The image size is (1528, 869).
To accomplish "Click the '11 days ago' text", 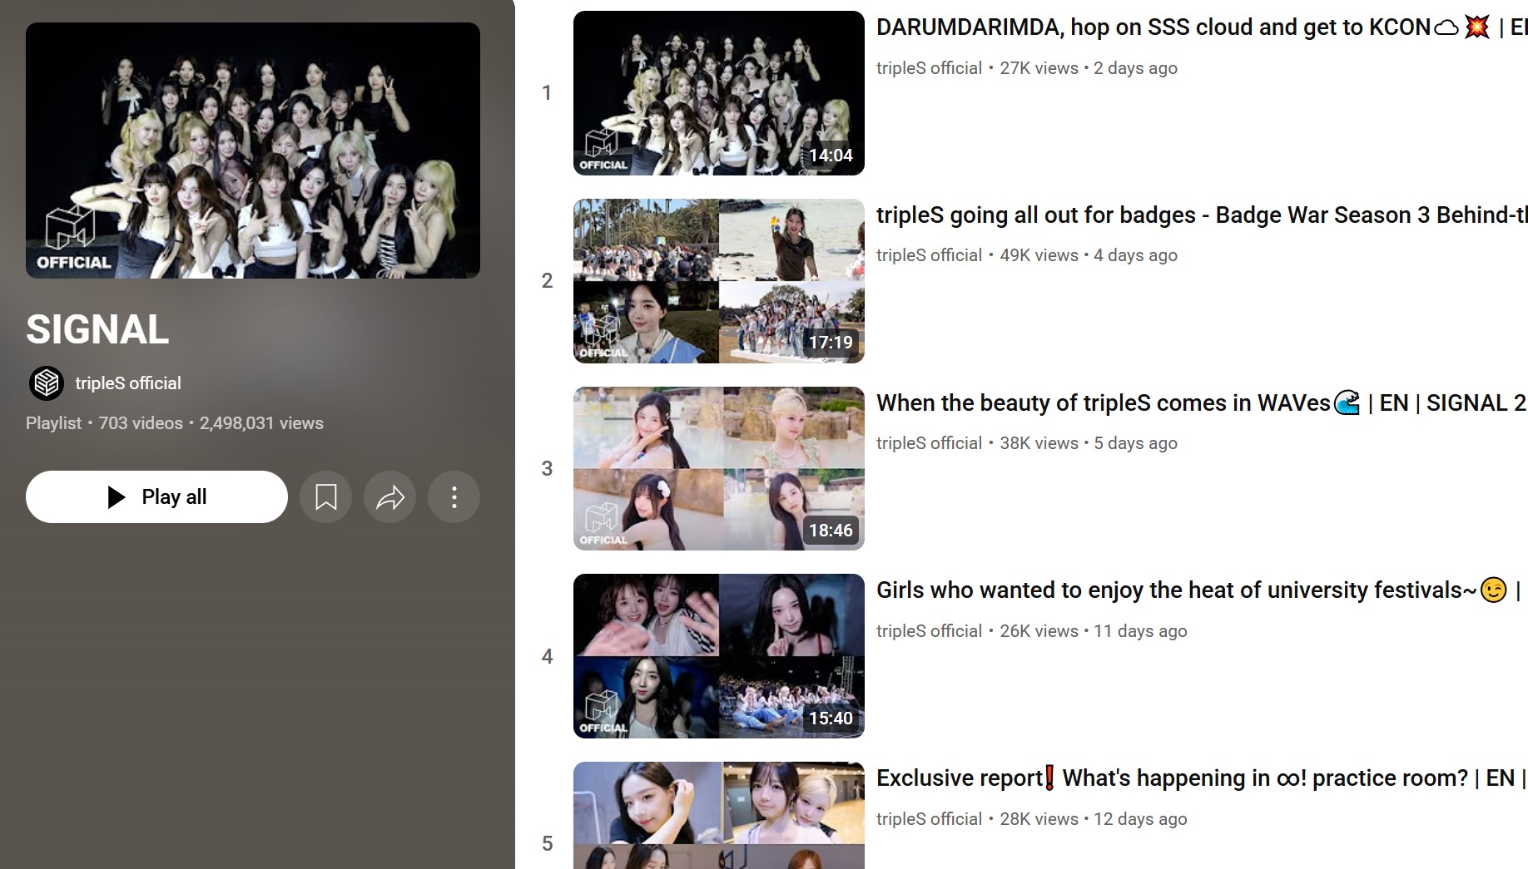I will (x=1140, y=631).
